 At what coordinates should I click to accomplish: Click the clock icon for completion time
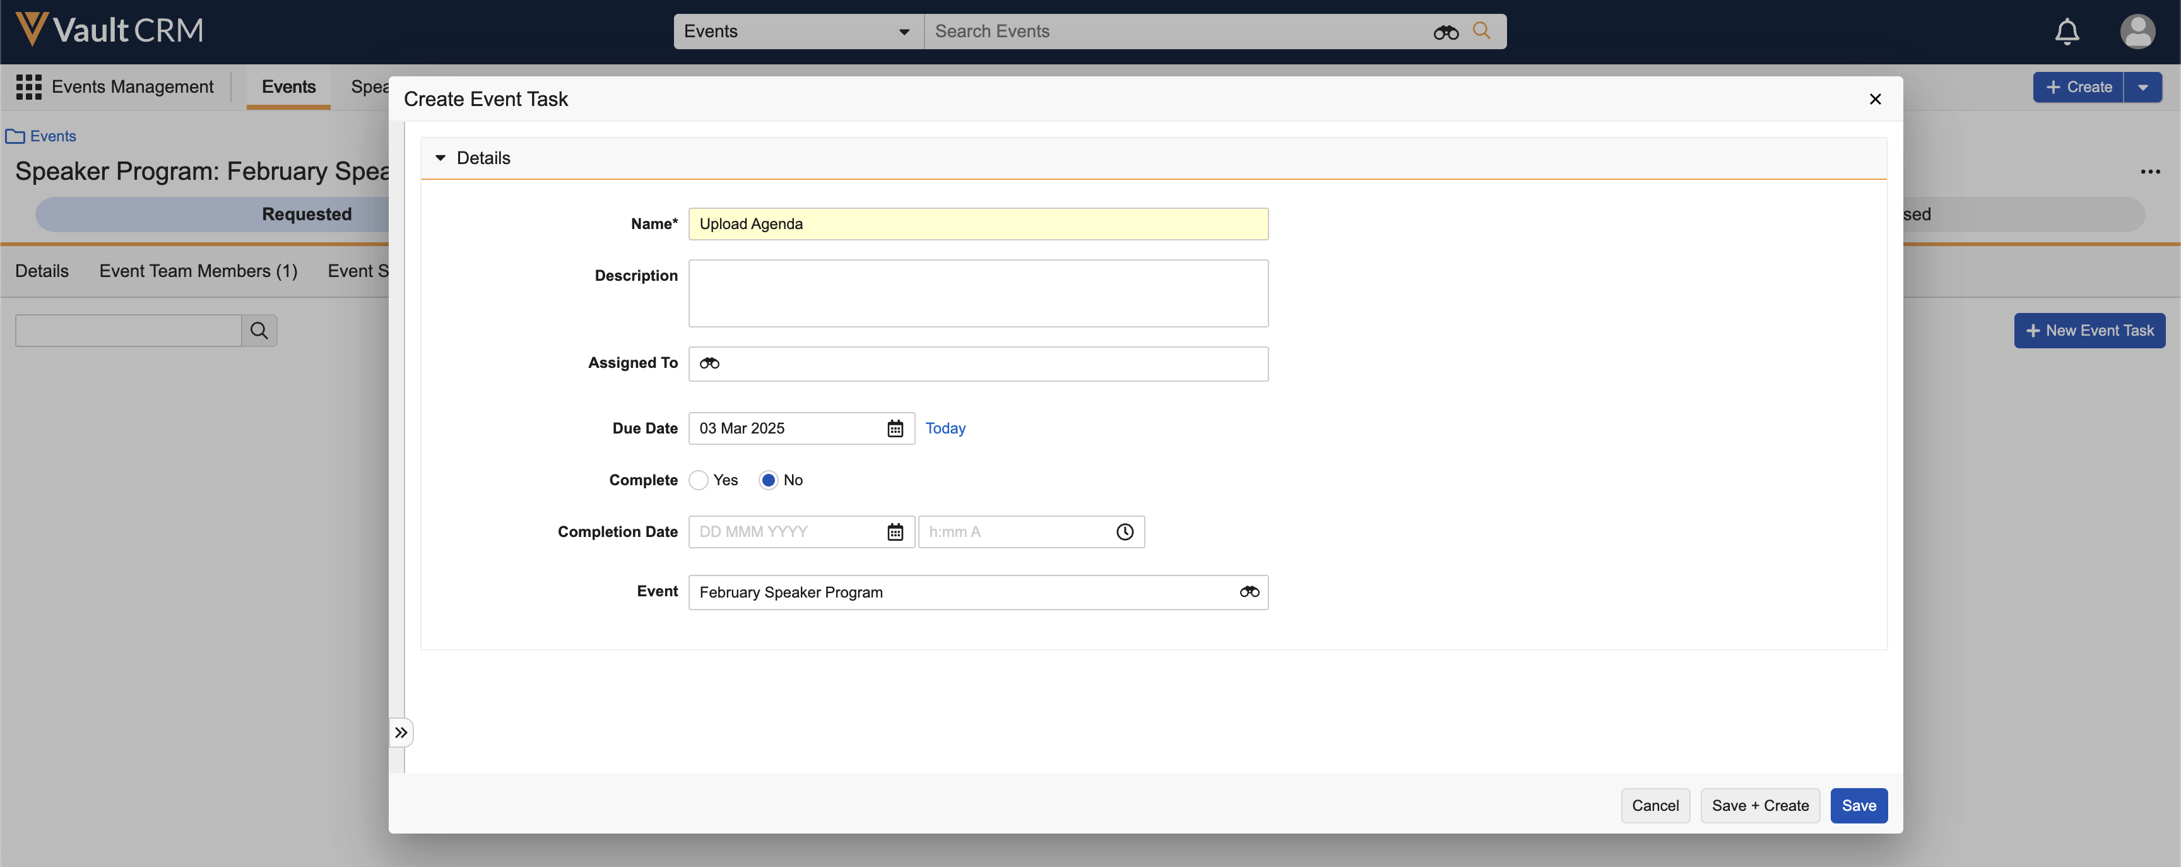click(x=1123, y=532)
